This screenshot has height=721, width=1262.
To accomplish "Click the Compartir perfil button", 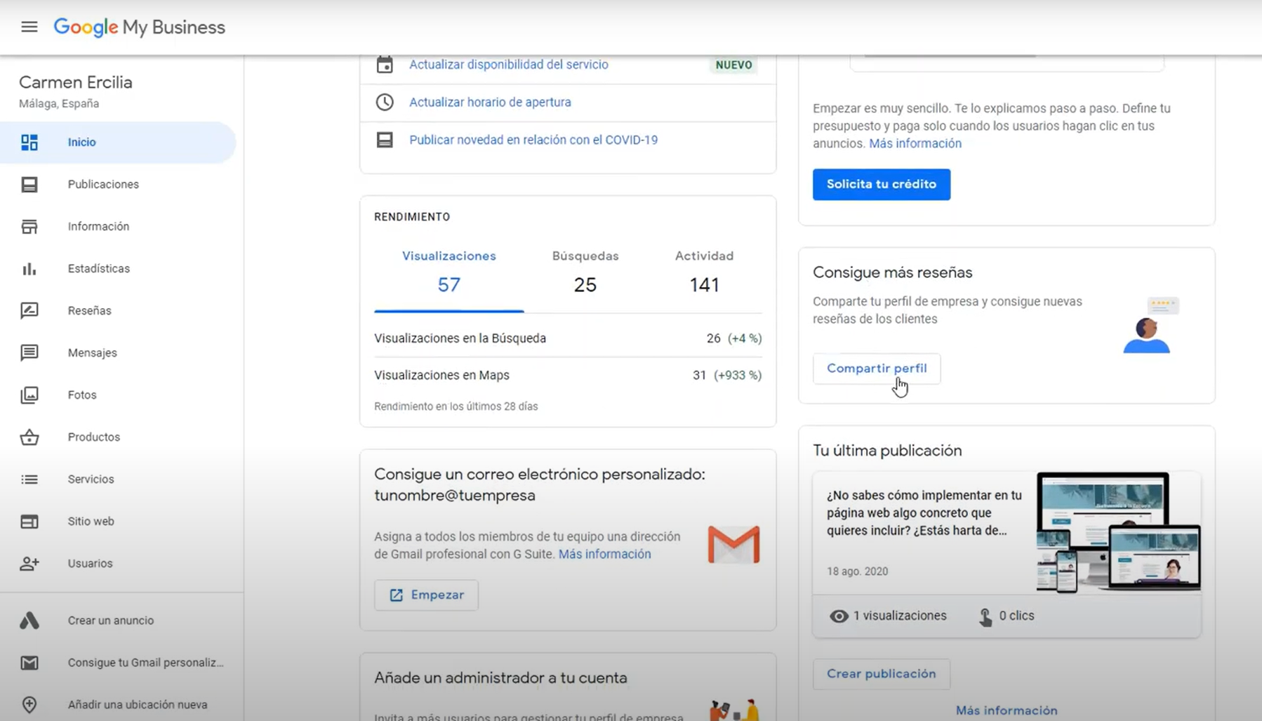I will pyautogui.click(x=877, y=369).
